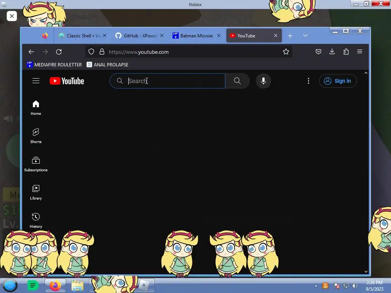Open the green notes app in taskbar
The width and height of the screenshot is (391, 293).
click(x=33, y=285)
